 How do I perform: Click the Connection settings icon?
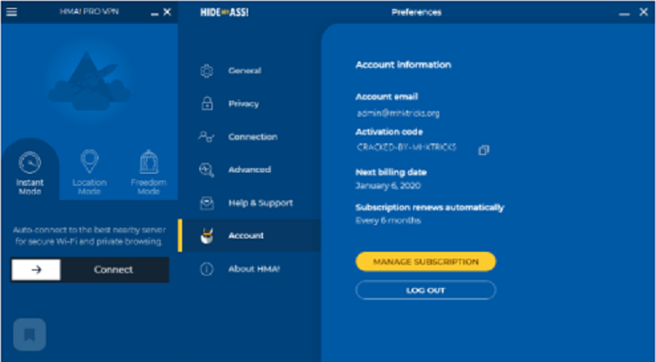pyautogui.click(x=206, y=136)
